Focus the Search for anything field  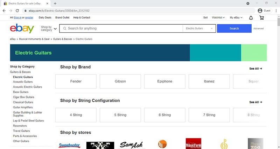[121, 29]
